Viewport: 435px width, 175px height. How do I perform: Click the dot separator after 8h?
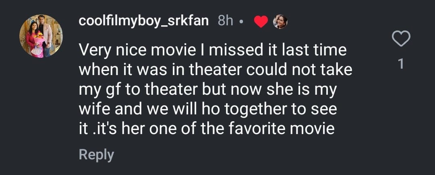tap(241, 22)
